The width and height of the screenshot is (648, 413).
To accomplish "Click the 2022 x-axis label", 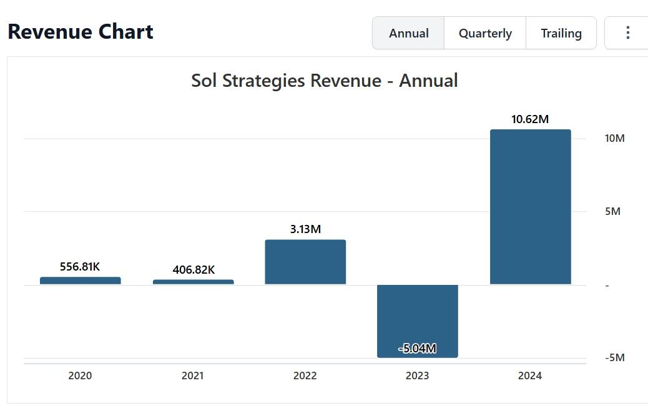I will tap(305, 376).
